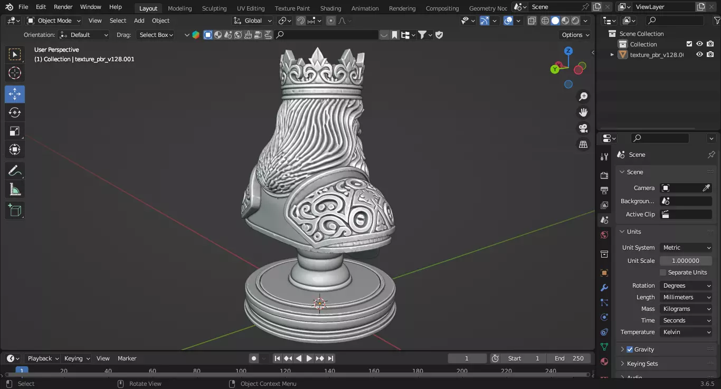Toggle camera view with camera icon
Image resolution: width=721 pixels, height=389 pixels.
click(583, 128)
